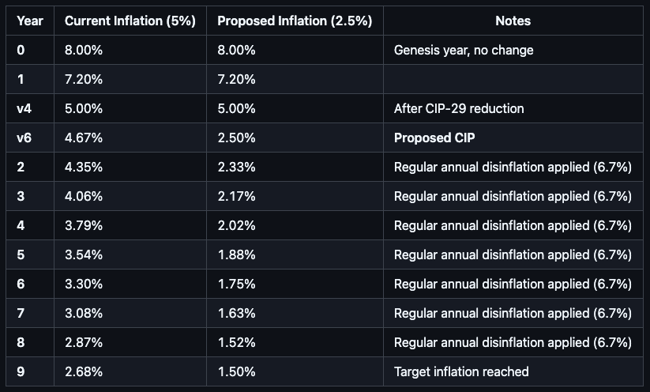
Task: Click the 4.35% current inflation cell
Action: pyautogui.click(x=83, y=168)
